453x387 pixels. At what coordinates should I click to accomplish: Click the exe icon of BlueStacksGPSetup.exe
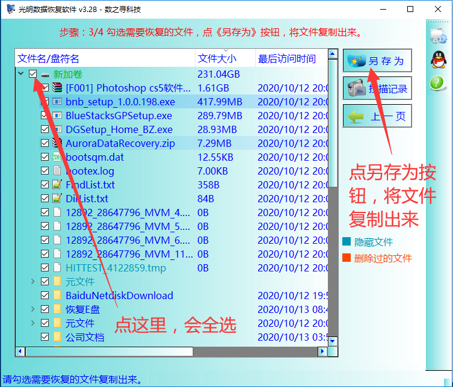pos(57,116)
